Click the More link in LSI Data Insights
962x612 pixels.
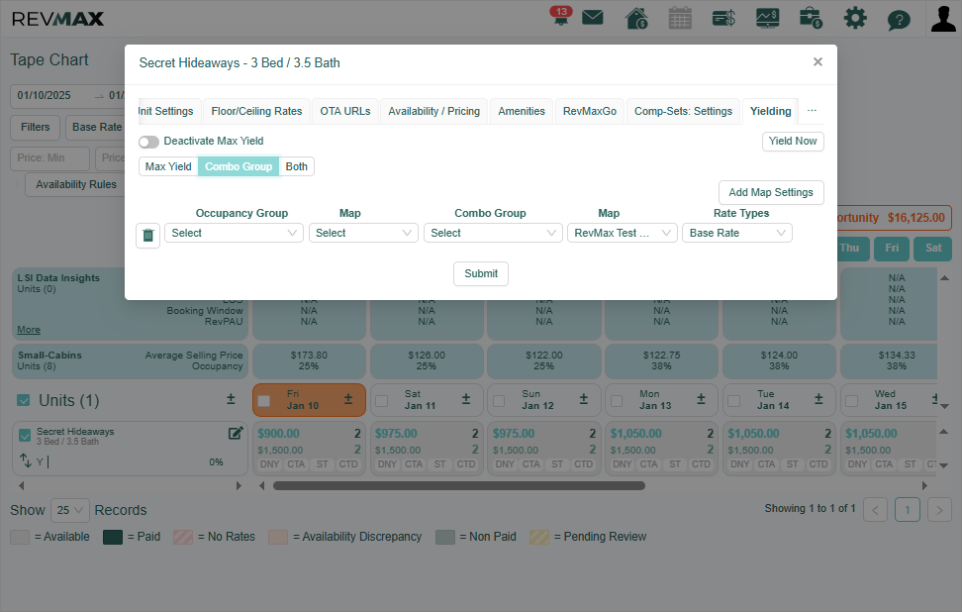[x=29, y=330]
